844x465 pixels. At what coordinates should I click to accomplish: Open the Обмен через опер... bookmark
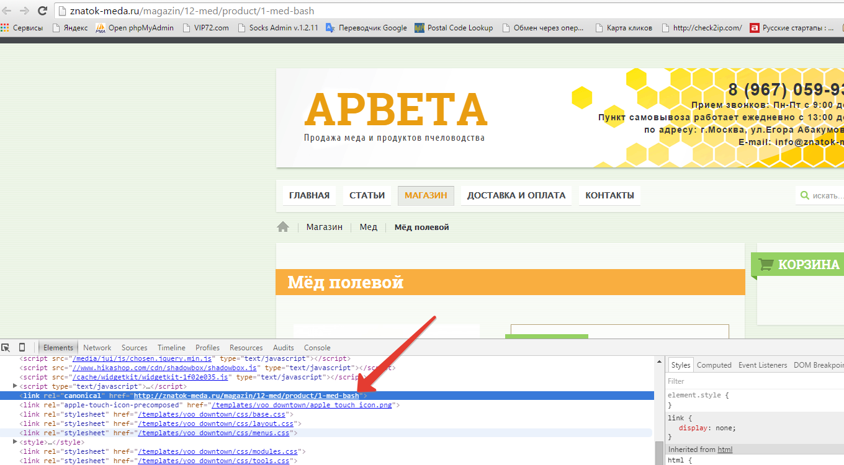pos(543,28)
